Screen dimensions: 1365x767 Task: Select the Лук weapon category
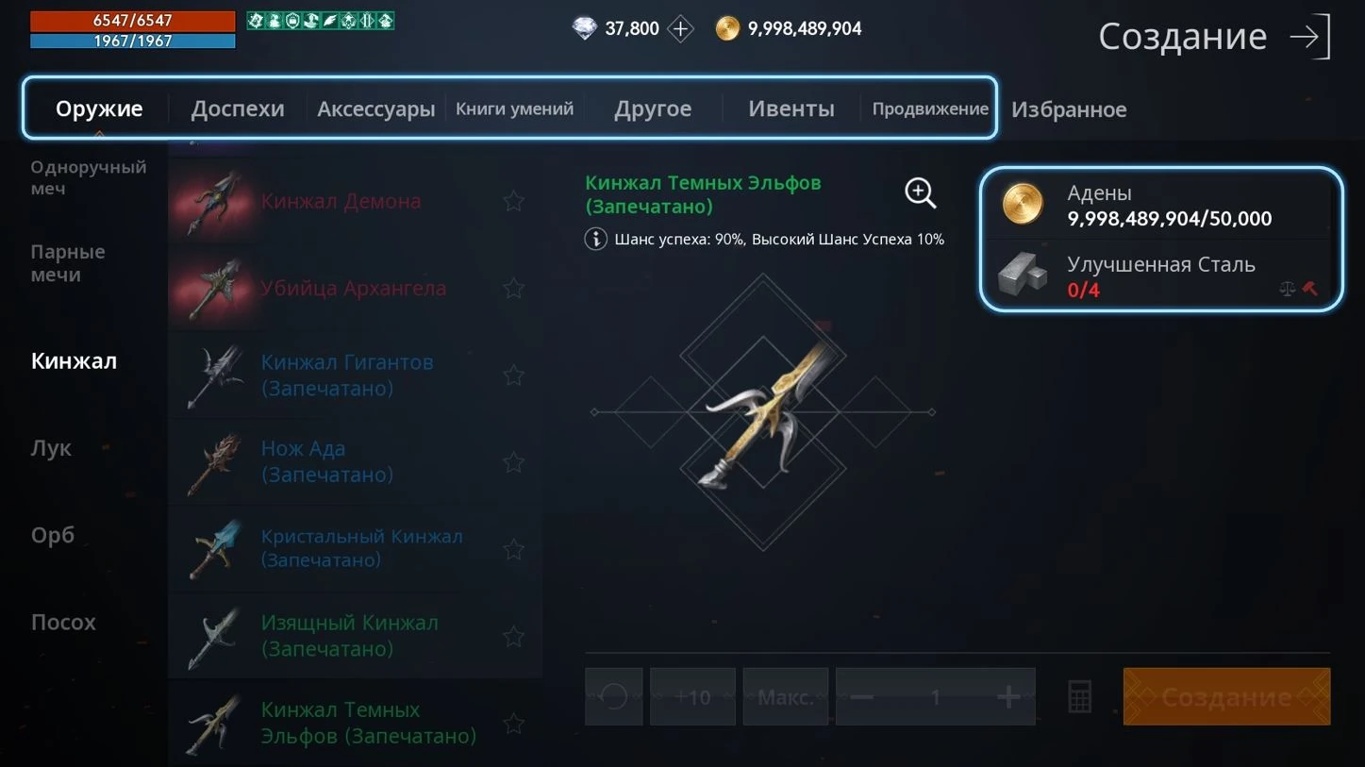click(x=51, y=448)
